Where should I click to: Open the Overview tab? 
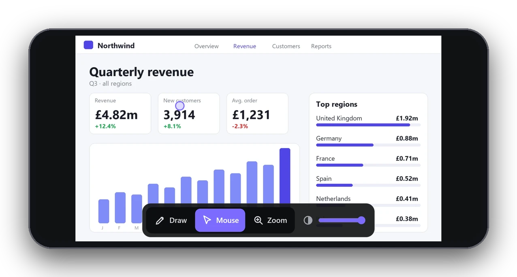click(x=207, y=46)
